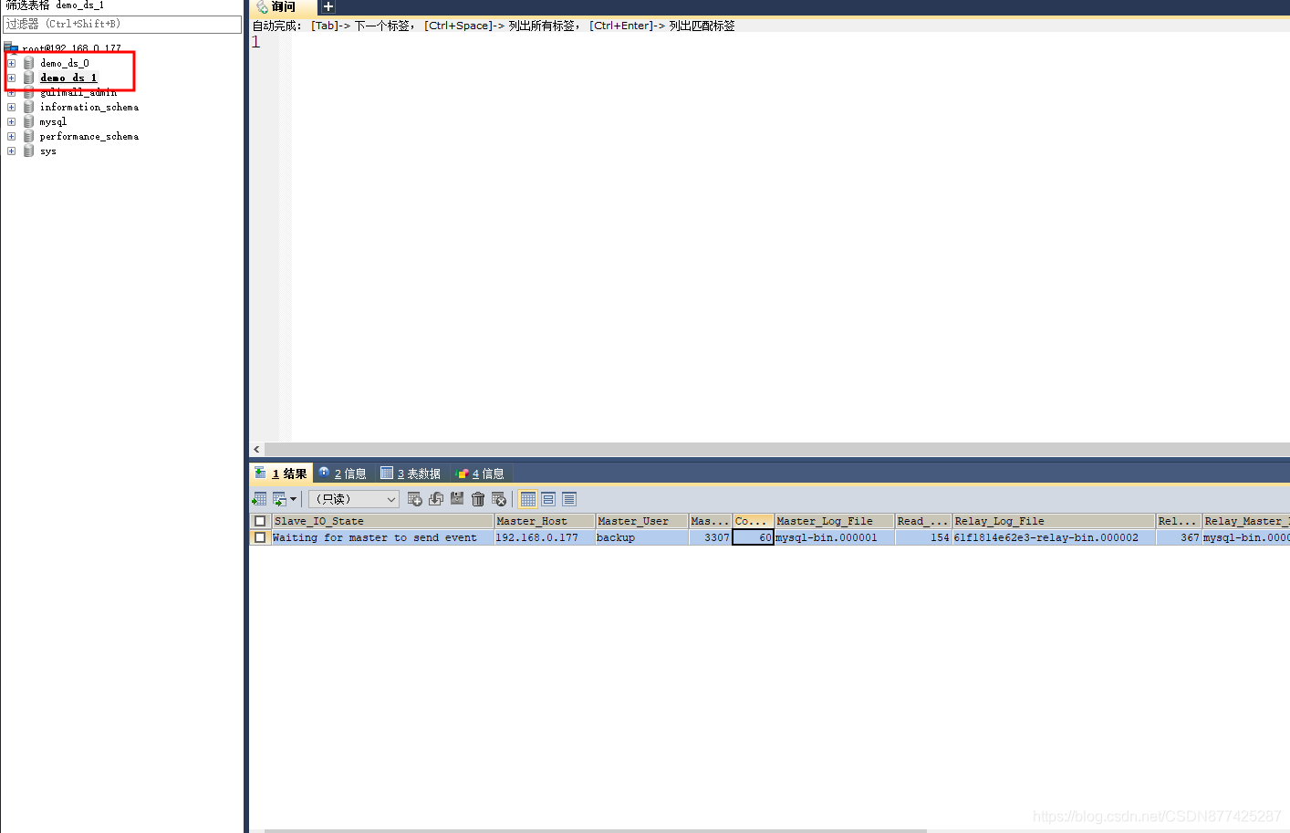Select cell '61f1814e62e3-relay-bin.000002'
The height and width of the screenshot is (833, 1290).
click(x=1054, y=537)
